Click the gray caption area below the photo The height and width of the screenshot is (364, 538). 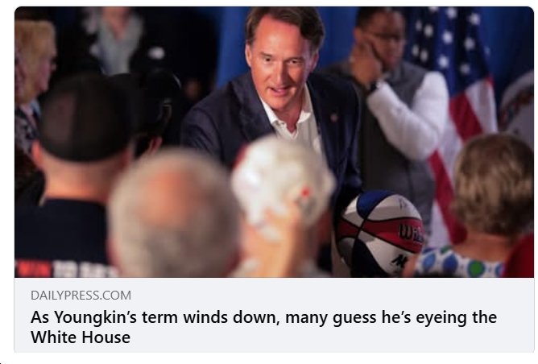(274, 315)
